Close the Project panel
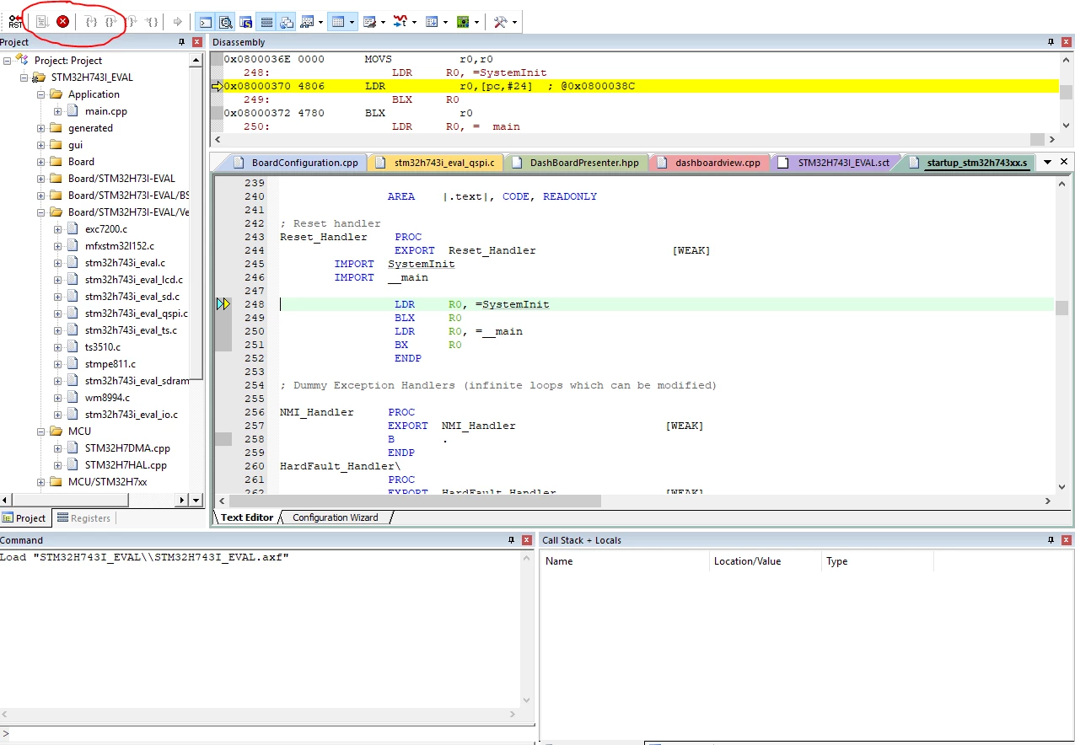 (x=197, y=42)
